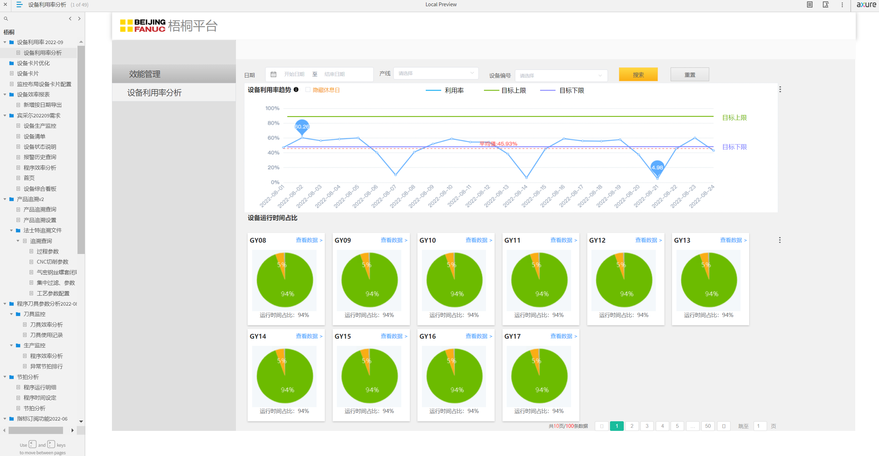
Task: Go to previous page arrow in sidebar
Action: [x=70, y=19]
